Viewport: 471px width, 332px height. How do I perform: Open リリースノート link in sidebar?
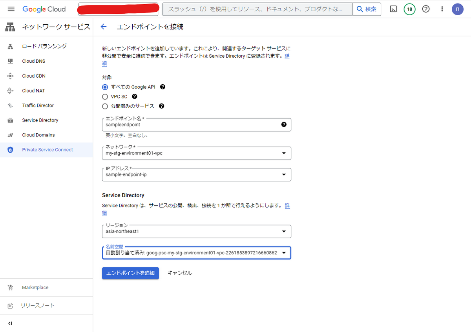click(x=38, y=306)
